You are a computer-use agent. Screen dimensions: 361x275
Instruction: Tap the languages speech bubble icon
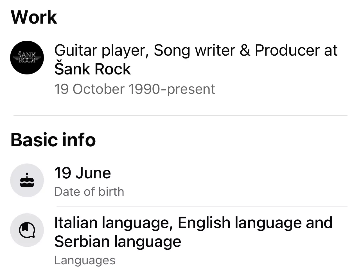point(27,230)
